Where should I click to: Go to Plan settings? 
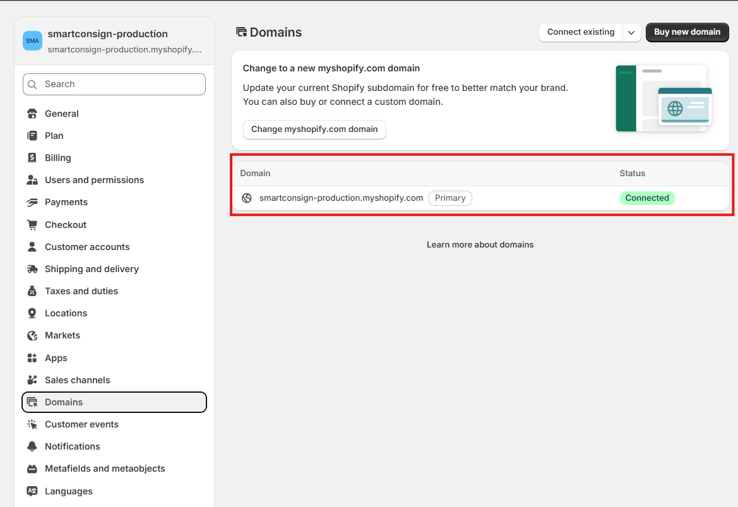pyautogui.click(x=114, y=136)
